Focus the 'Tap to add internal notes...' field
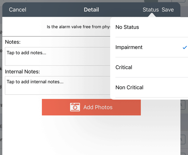Image resolution: width=188 pixels, height=155 pixels. [57, 85]
